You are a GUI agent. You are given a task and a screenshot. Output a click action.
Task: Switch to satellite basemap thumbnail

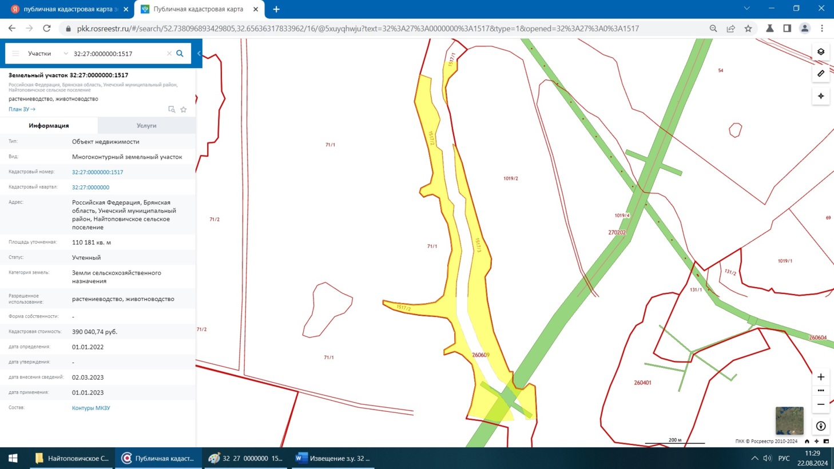click(789, 421)
